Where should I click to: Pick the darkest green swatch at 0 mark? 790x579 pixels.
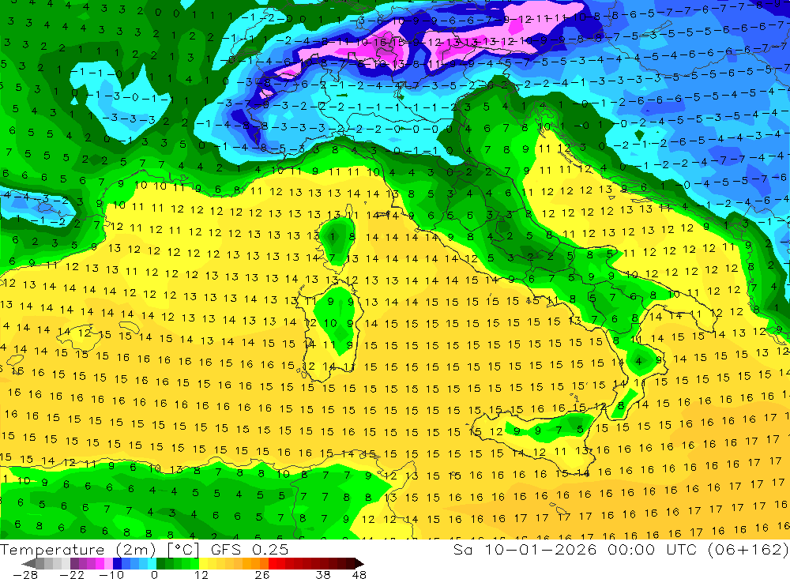pos(160,563)
